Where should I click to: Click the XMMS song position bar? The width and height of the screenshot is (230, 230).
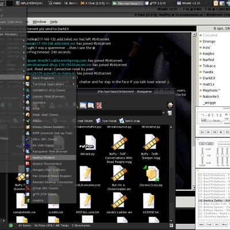(214, 127)
